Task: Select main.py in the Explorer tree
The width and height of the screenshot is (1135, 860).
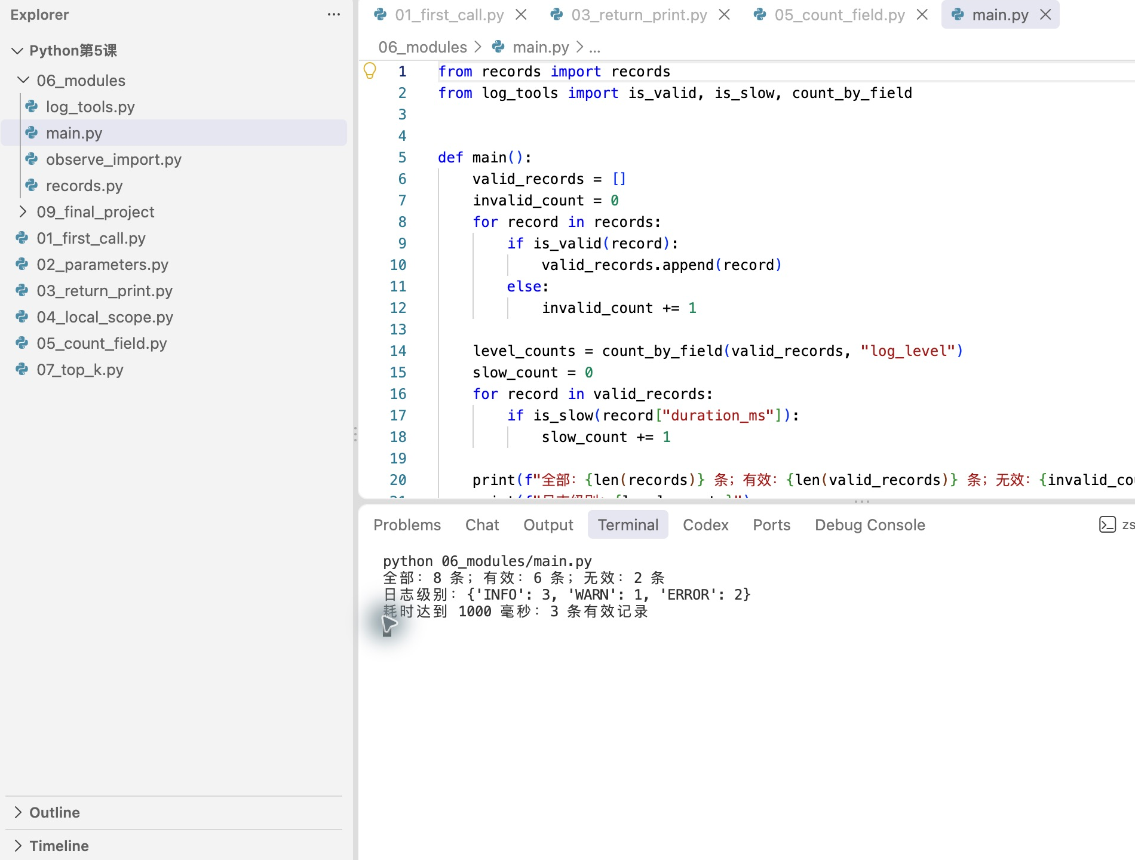Action: tap(174, 133)
